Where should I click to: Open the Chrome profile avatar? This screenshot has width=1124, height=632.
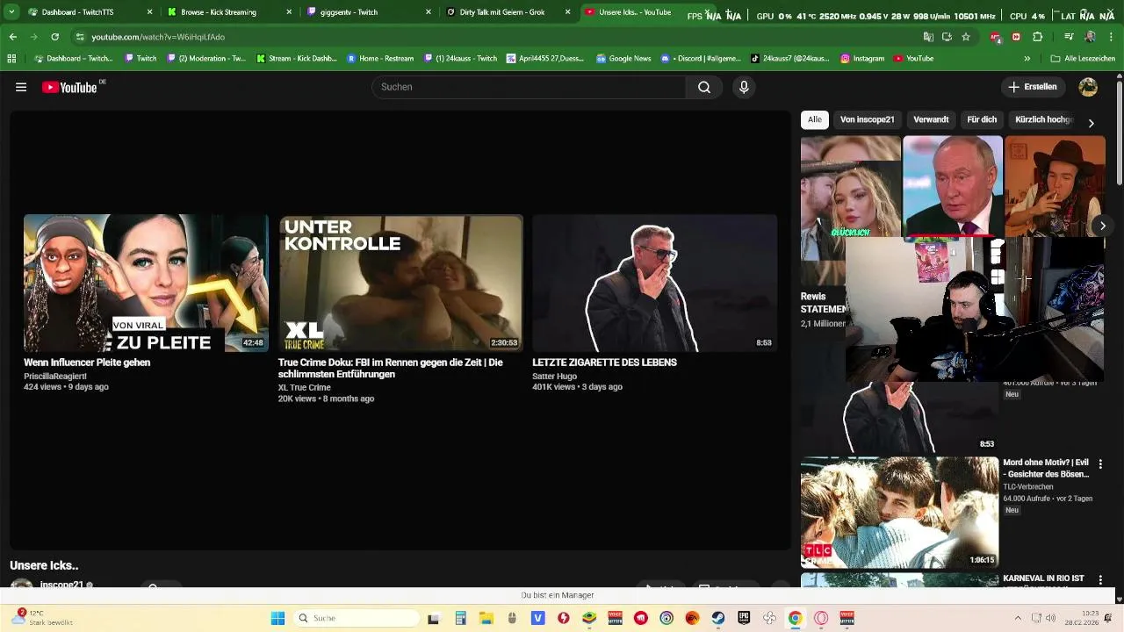[x=1090, y=37]
